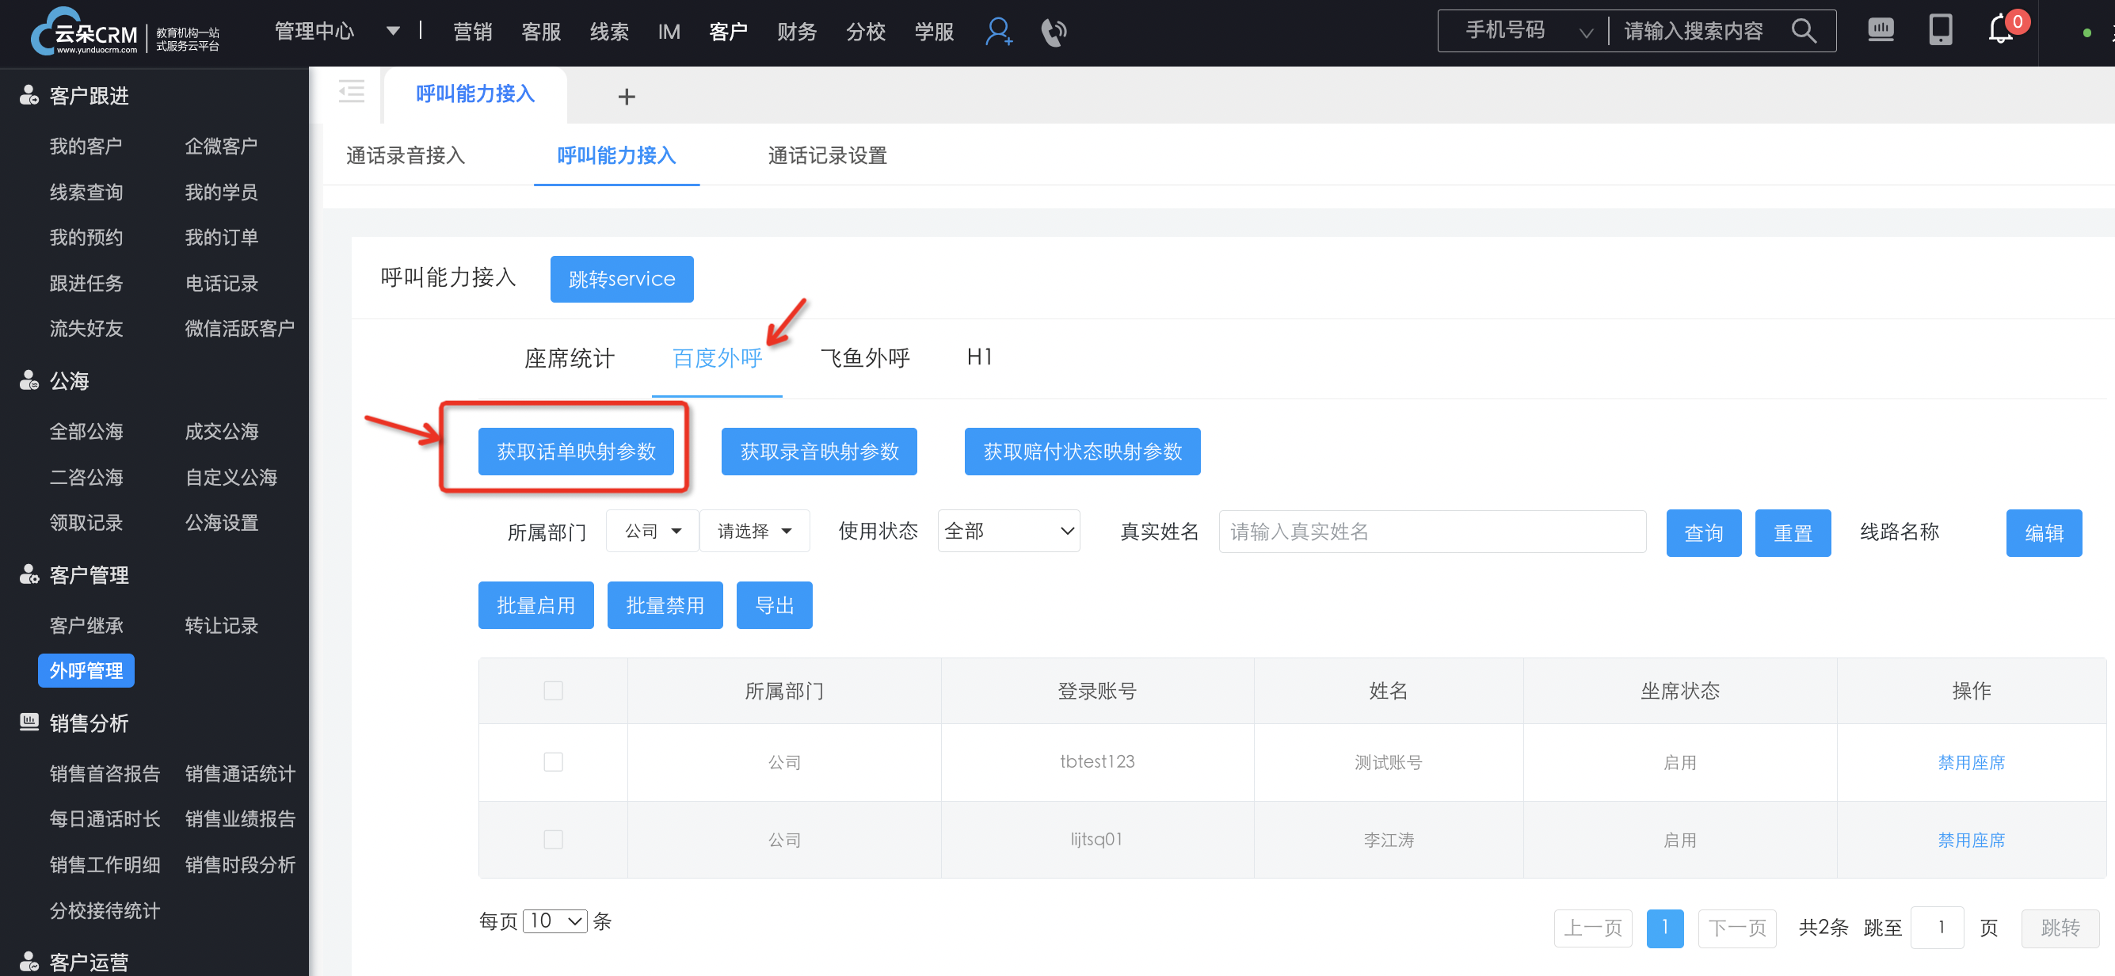Open new tab with plus icon
Image resolution: width=2115 pixels, height=976 pixels.
point(627,97)
